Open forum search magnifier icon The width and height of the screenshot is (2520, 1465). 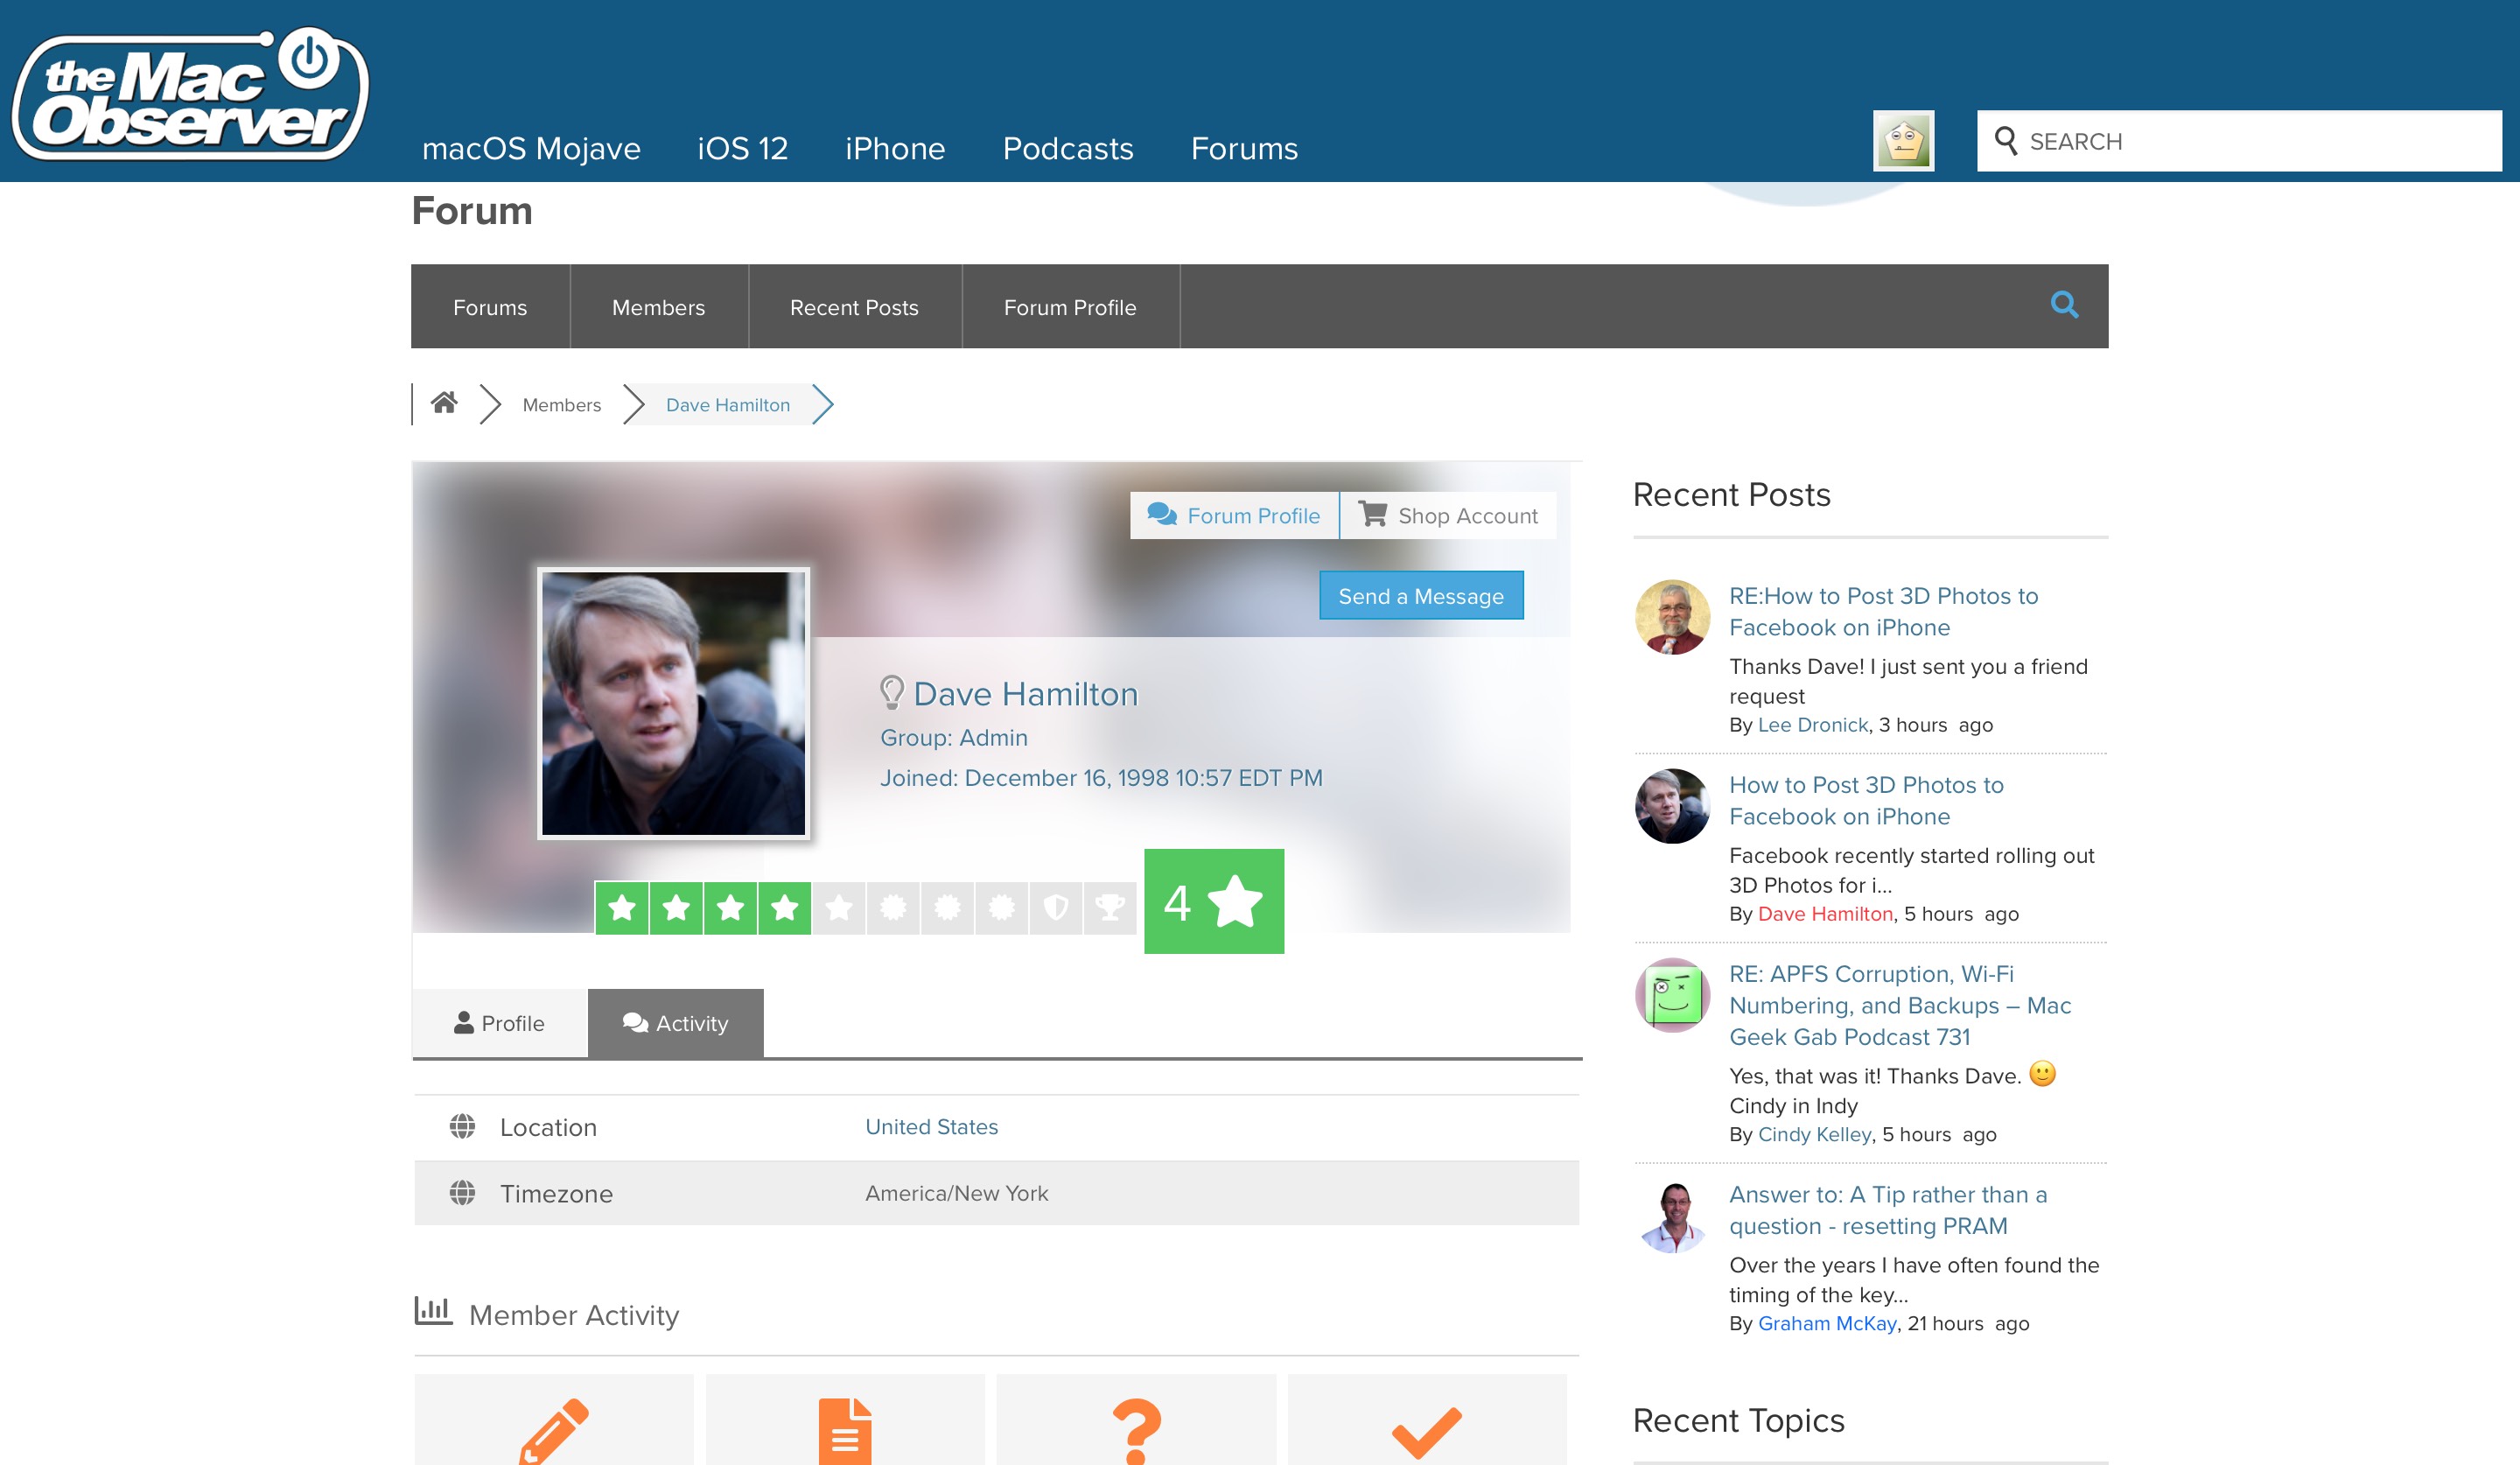2064,305
